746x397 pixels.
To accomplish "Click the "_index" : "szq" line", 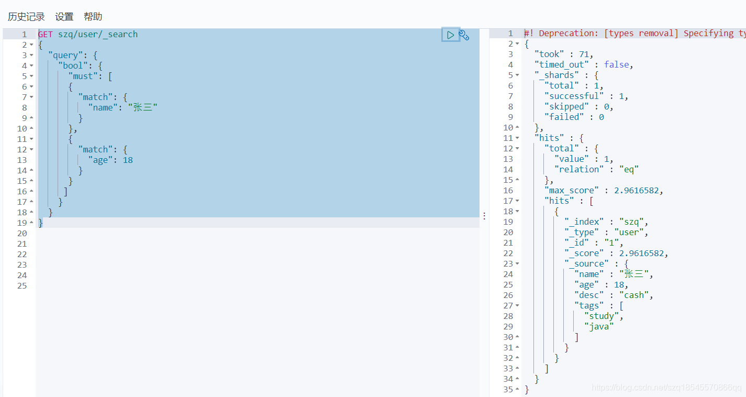I will pyautogui.click(x=607, y=222).
